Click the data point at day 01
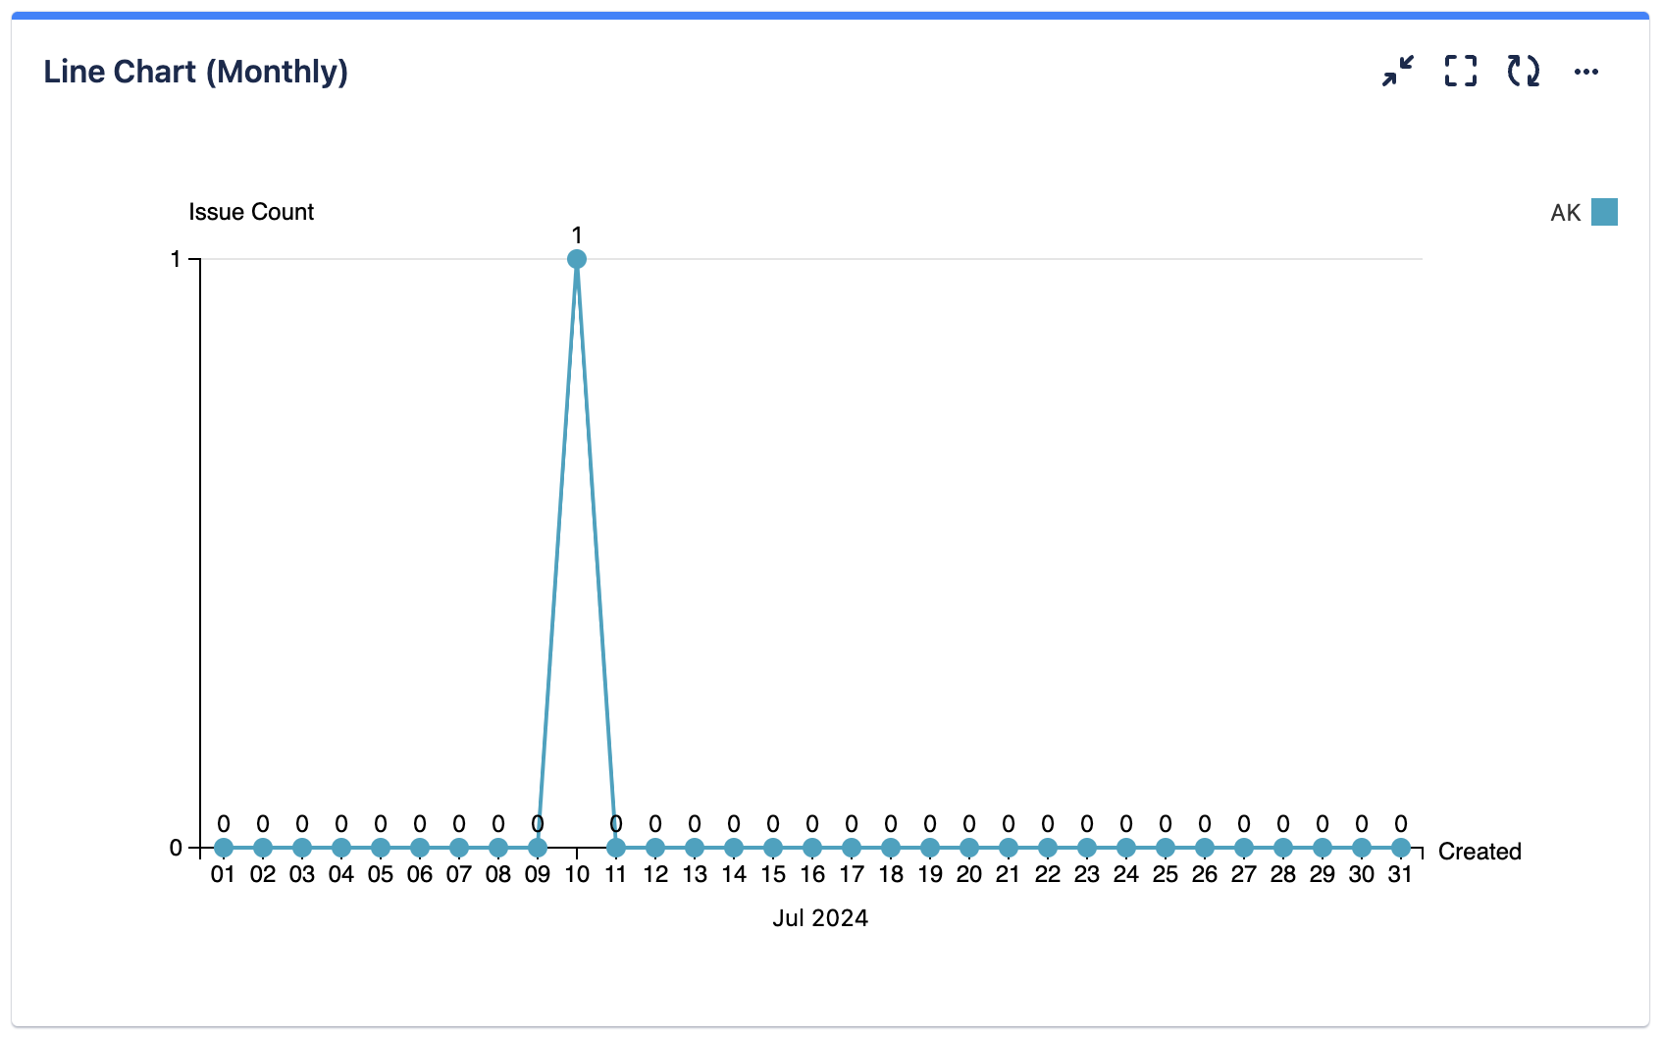The image size is (1661, 1038). coord(223,846)
